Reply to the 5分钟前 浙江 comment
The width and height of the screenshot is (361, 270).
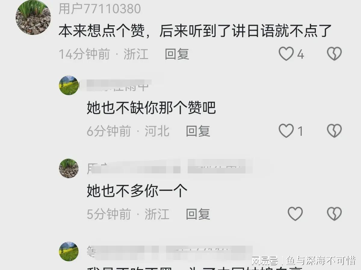[198, 214]
